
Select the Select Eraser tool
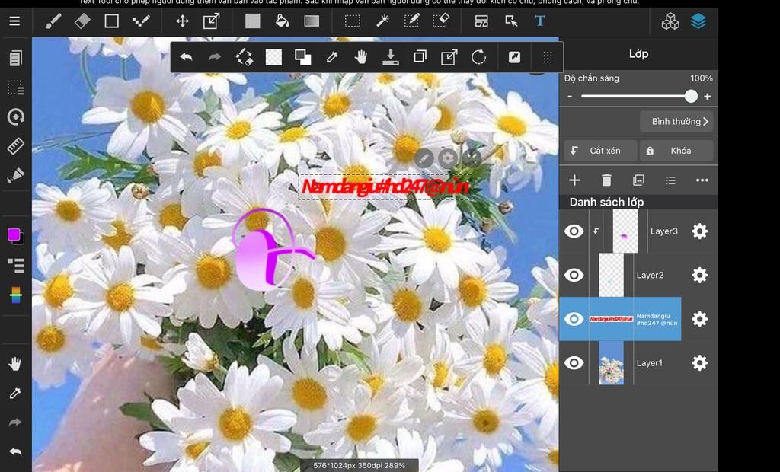[441, 21]
